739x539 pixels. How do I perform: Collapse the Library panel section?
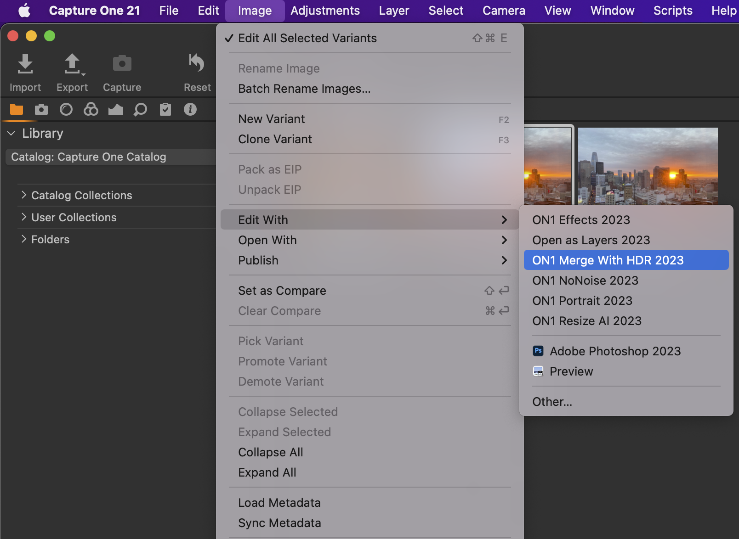11,133
